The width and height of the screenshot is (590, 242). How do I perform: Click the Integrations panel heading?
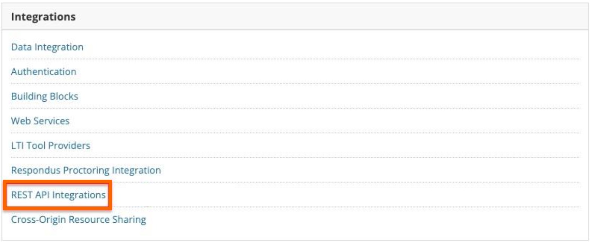point(43,17)
